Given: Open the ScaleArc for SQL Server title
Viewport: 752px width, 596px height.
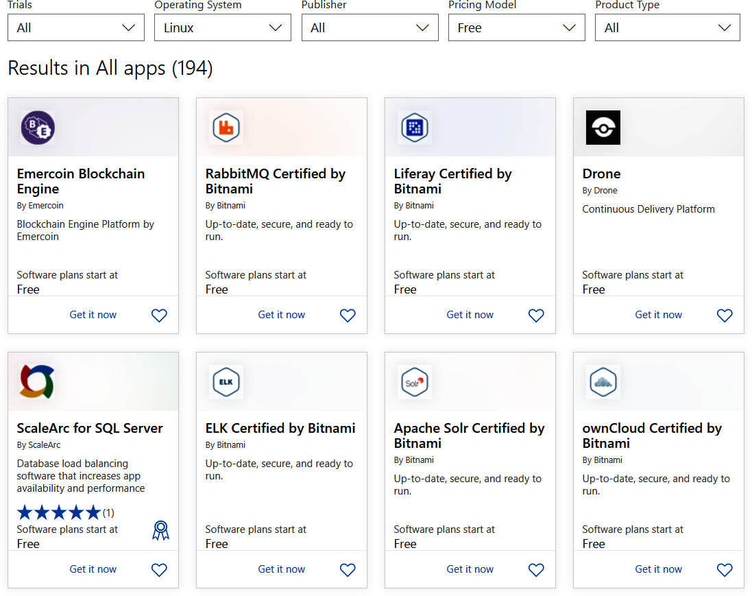Looking at the screenshot, I should point(90,428).
